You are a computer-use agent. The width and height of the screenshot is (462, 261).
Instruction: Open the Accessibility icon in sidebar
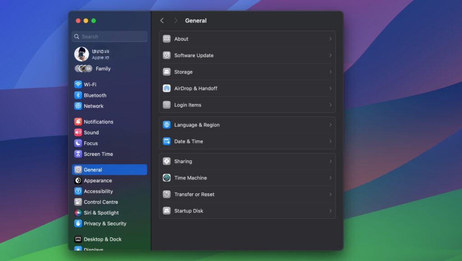(78, 191)
